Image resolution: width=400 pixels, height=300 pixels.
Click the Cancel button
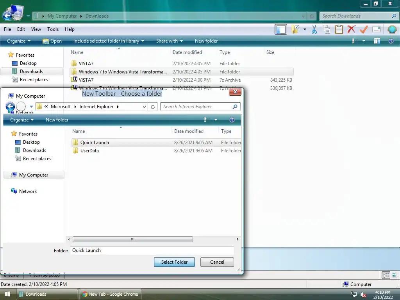click(217, 262)
